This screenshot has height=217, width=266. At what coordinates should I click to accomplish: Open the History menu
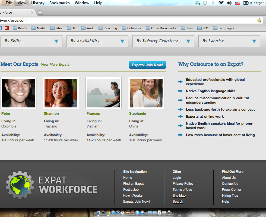click(x=38, y=3)
